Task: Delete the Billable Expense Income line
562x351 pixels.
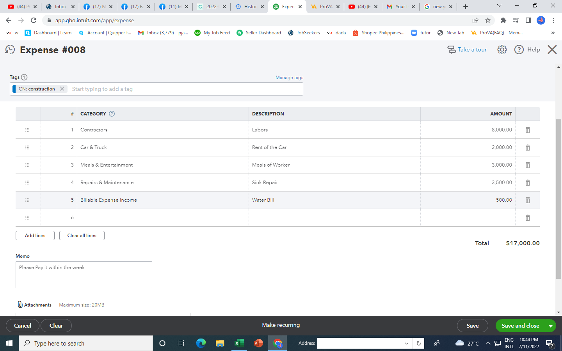Action: (x=528, y=200)
